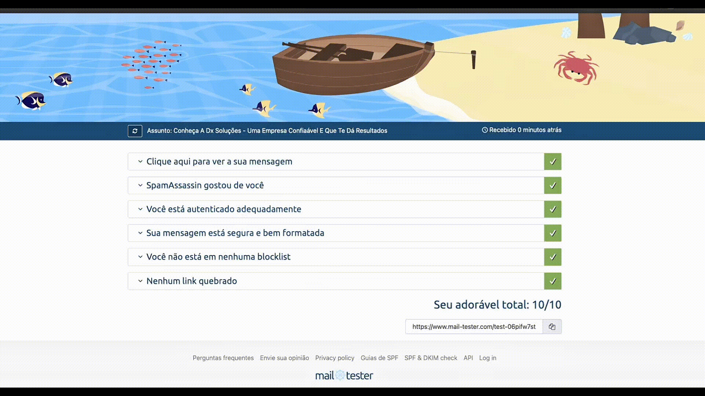Open Perguntas frequentes footer link
This screenshot has height=396, width=705.
(223, 358)
